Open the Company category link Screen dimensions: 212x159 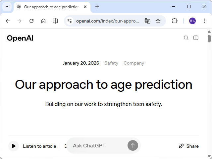click(x=134, y=63)
